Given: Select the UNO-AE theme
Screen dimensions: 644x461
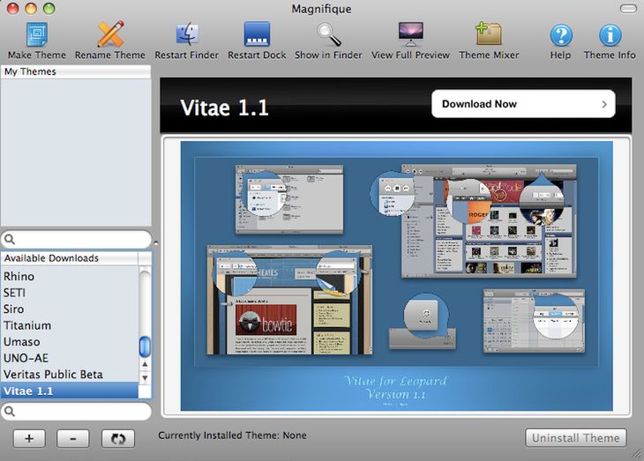Looking at the screenshot, I should tap(70, 358).
